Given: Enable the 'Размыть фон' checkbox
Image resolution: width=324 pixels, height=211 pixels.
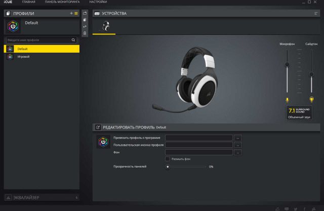Looking at the screenshot, I should pyautogui.click(x=167, y=159).
